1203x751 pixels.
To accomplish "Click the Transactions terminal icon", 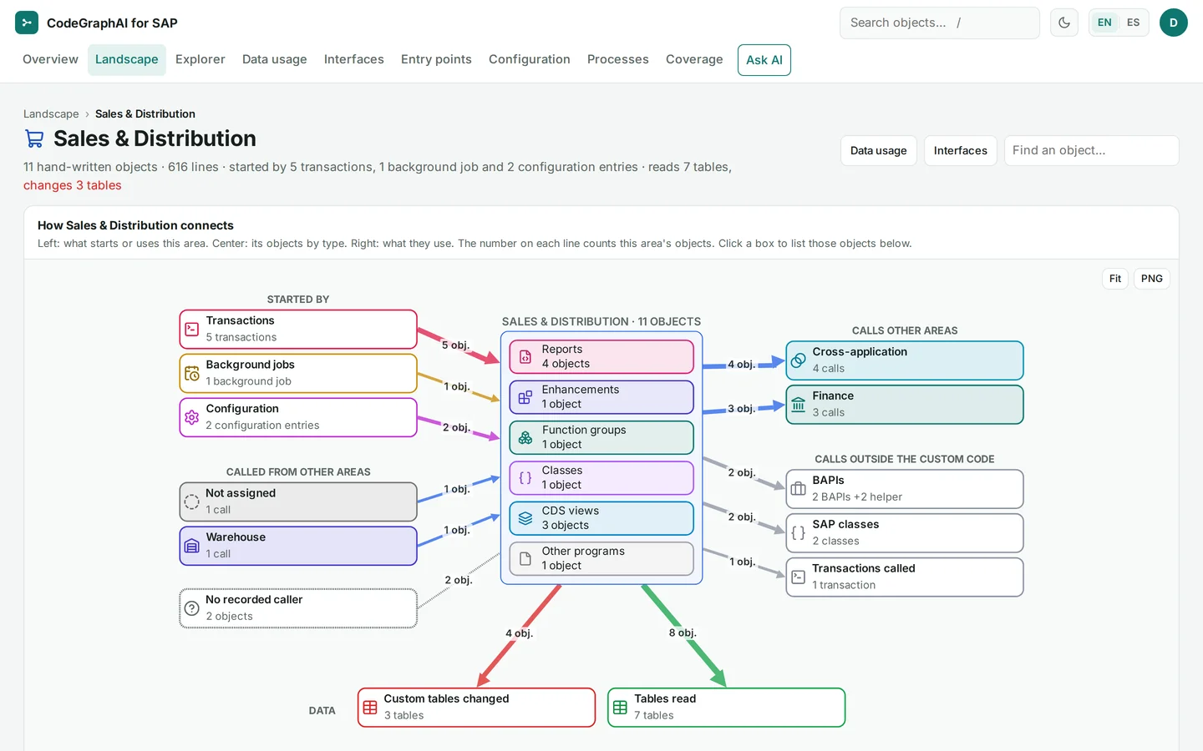I will pyautogui.click(x=191, y=329).
